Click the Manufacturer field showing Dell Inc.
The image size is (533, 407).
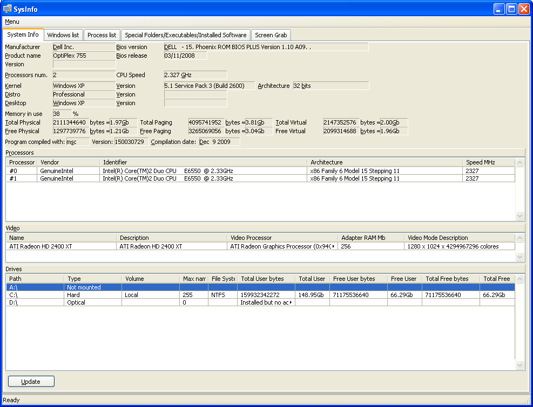coord(84,47)
